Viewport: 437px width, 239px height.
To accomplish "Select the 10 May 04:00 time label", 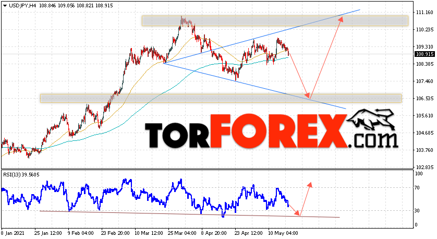I will point(283,233).
